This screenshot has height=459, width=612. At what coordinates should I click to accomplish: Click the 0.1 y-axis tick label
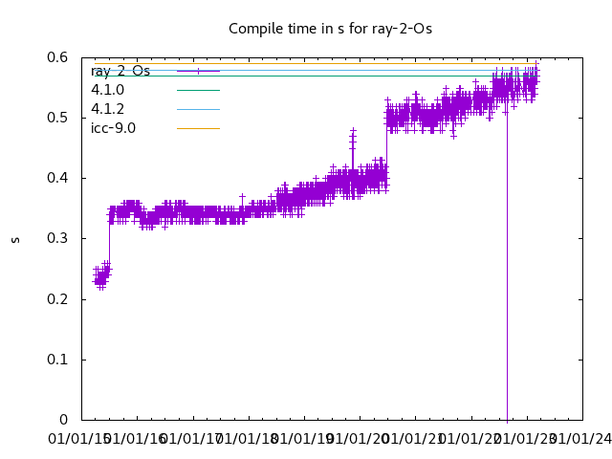[57, 360]
